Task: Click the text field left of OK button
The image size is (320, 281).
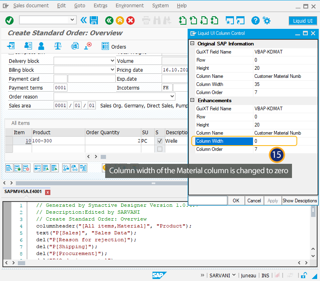Action: pos(208,200)
